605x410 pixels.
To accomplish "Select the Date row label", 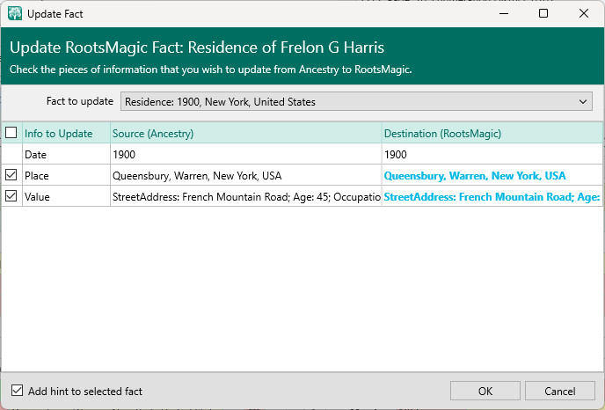I will (x=36, y=155).
